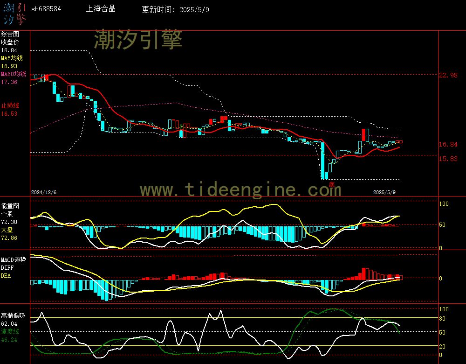Click the 0 axis label in MACD panel
Image resolution: width=466 pixels, height=364 pixels.
coord(440,279)
